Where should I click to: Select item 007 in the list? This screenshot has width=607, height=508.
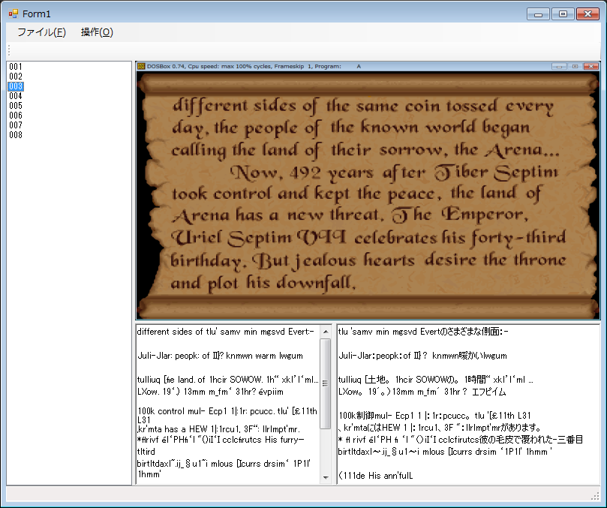point(16,125)
